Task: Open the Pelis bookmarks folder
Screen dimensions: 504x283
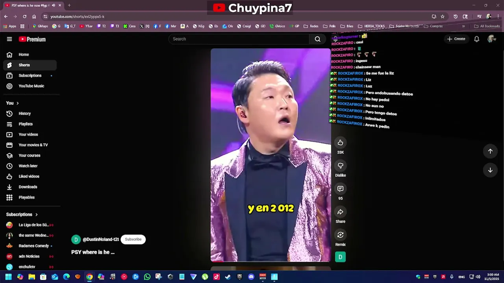Action: click(329, 26)
